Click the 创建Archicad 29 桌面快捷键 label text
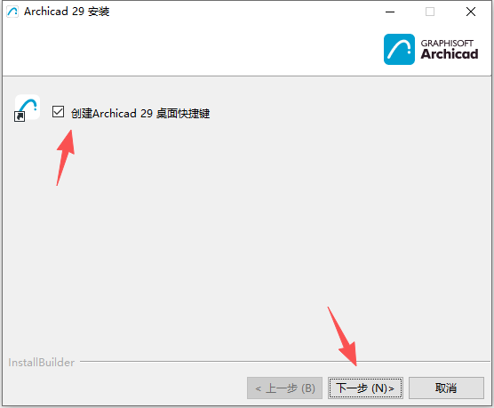The height and width of the screenshot is (408, 494). (140, 113)
